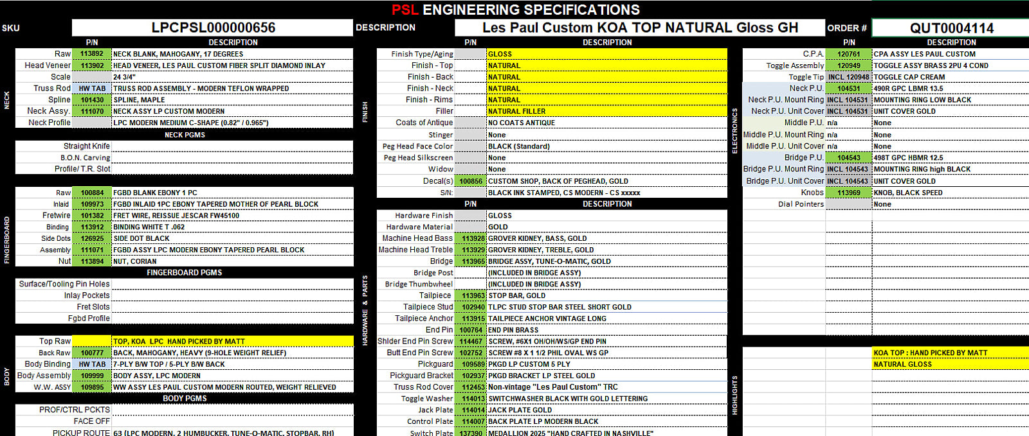Image resolution: width=1029 pixels, height=436 pixels.
Task: Select the KOA TOP : HAND PICKED highlight cell
Action: (951, 353)
